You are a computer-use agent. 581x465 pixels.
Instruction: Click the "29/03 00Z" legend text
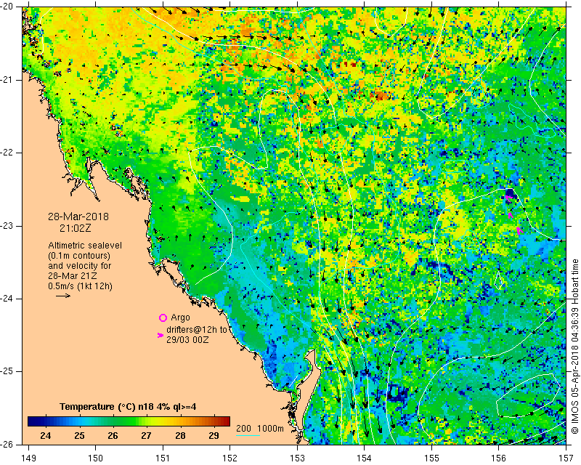pos(187,339)
